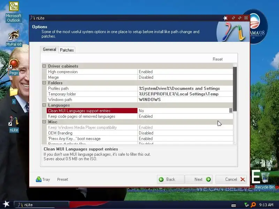Select the High compression option row
This screenshot has height=209, width=279.
click(92, 72)
